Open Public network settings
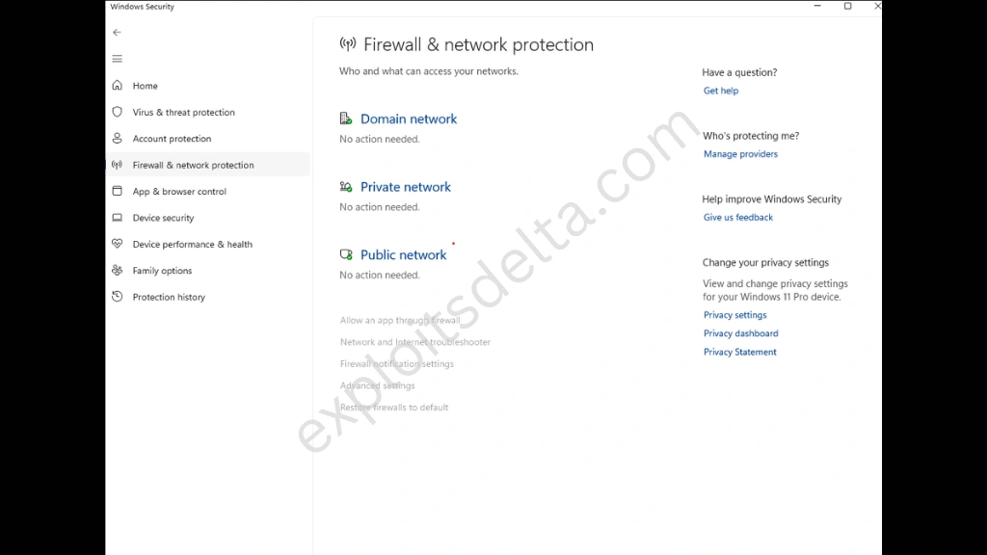This screenshot has width=987, height=555. click(x=403, y=254)
